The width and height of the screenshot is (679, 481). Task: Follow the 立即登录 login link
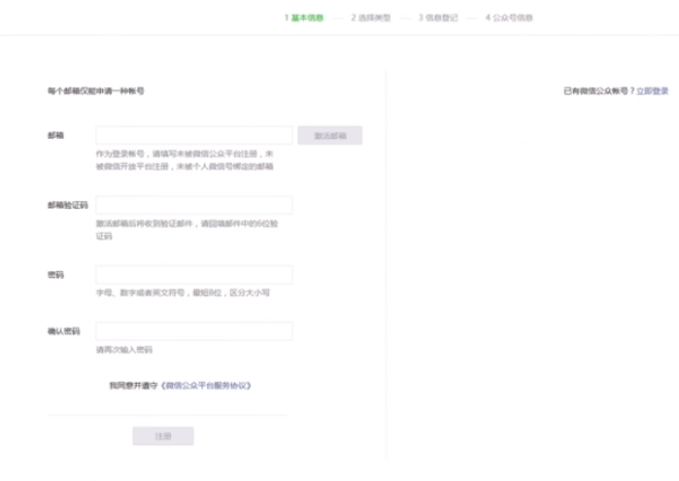(652, 90)
